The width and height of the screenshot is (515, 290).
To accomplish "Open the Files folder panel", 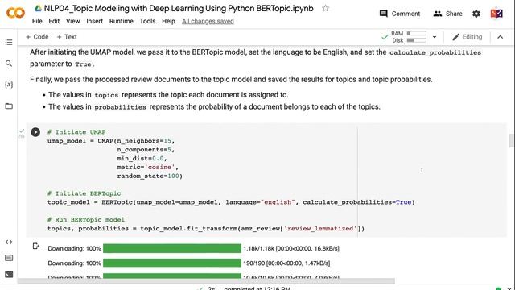I will [9, 106].
